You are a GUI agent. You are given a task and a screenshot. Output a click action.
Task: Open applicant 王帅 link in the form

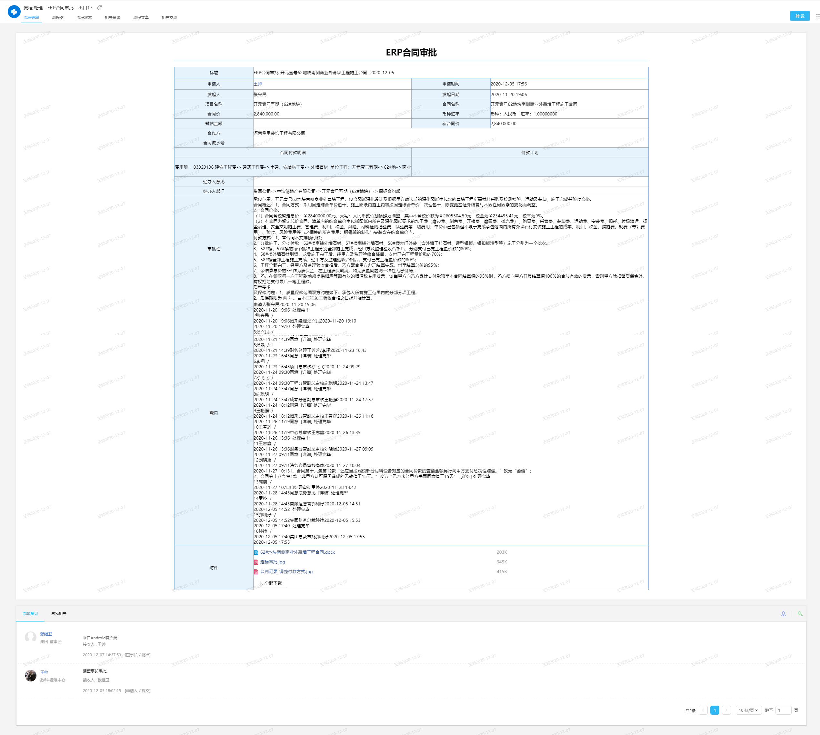pos(258,84)
